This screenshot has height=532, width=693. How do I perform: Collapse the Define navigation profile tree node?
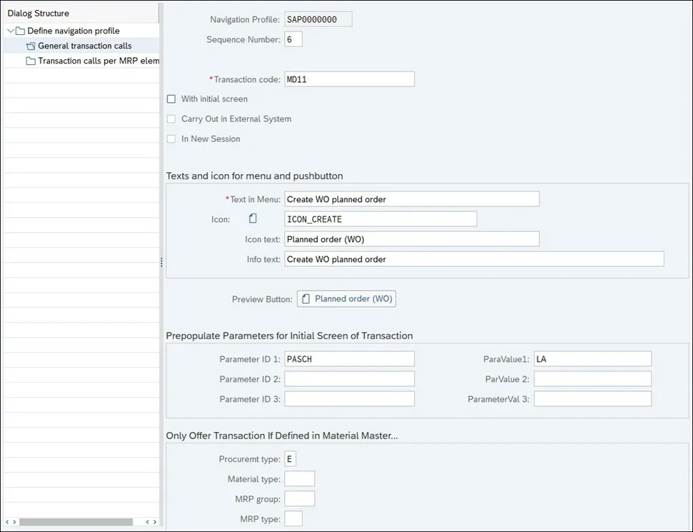tap(11, 31)
